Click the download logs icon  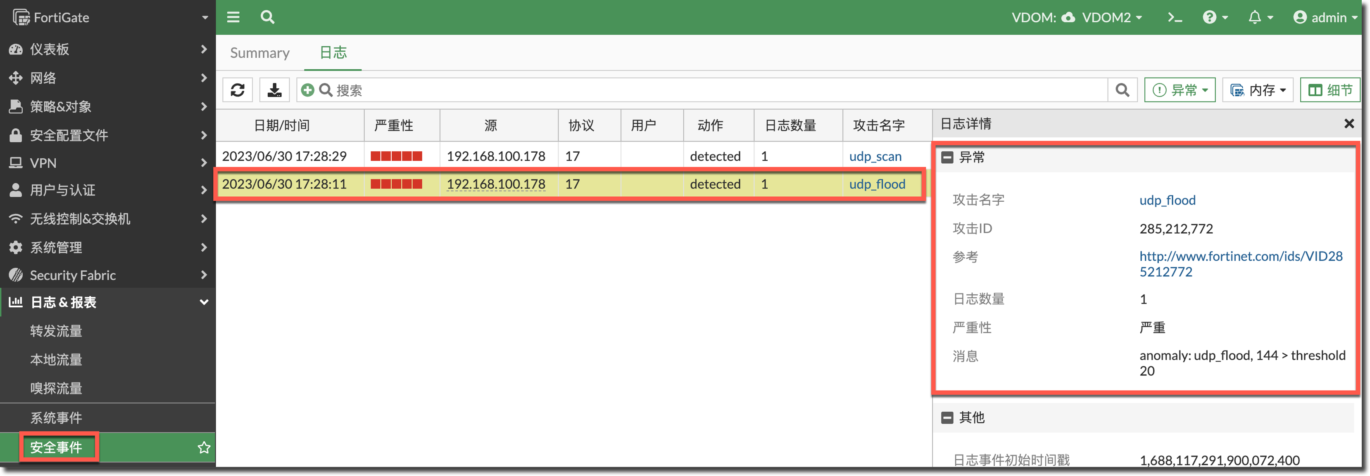274,90
